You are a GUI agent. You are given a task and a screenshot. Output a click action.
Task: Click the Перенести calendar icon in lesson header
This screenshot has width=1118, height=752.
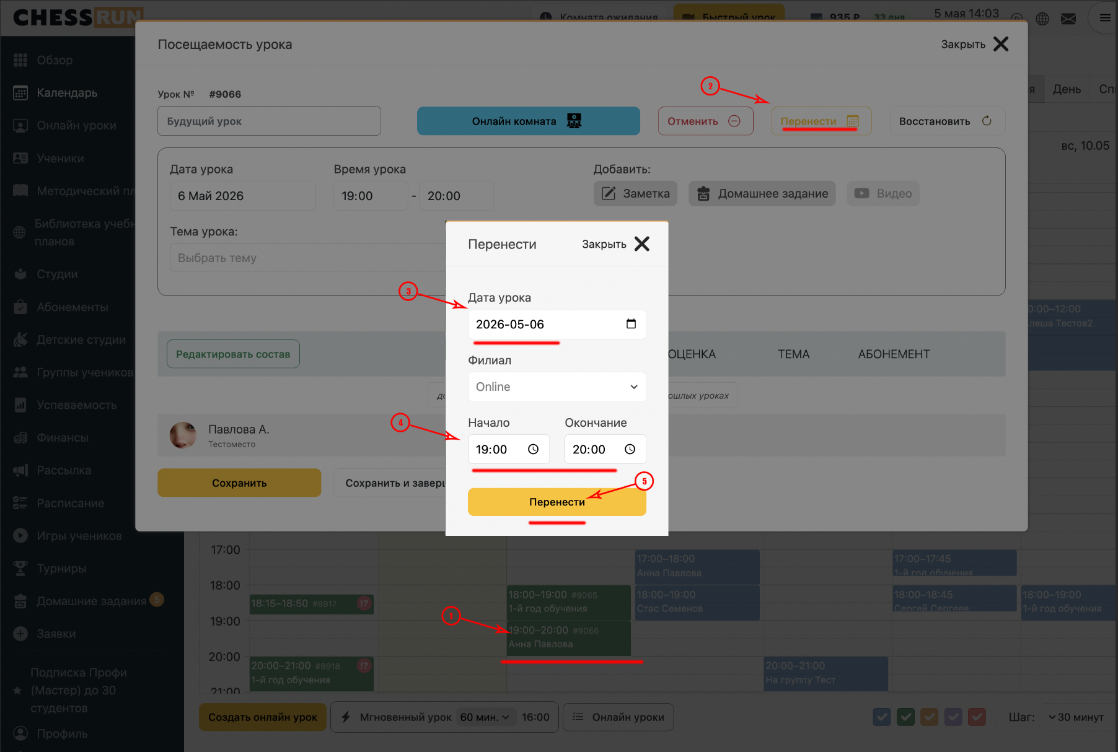pyautogui.click(x=853, y=121)
